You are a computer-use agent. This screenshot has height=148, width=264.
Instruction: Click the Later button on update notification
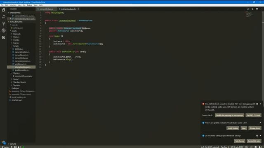244,128
